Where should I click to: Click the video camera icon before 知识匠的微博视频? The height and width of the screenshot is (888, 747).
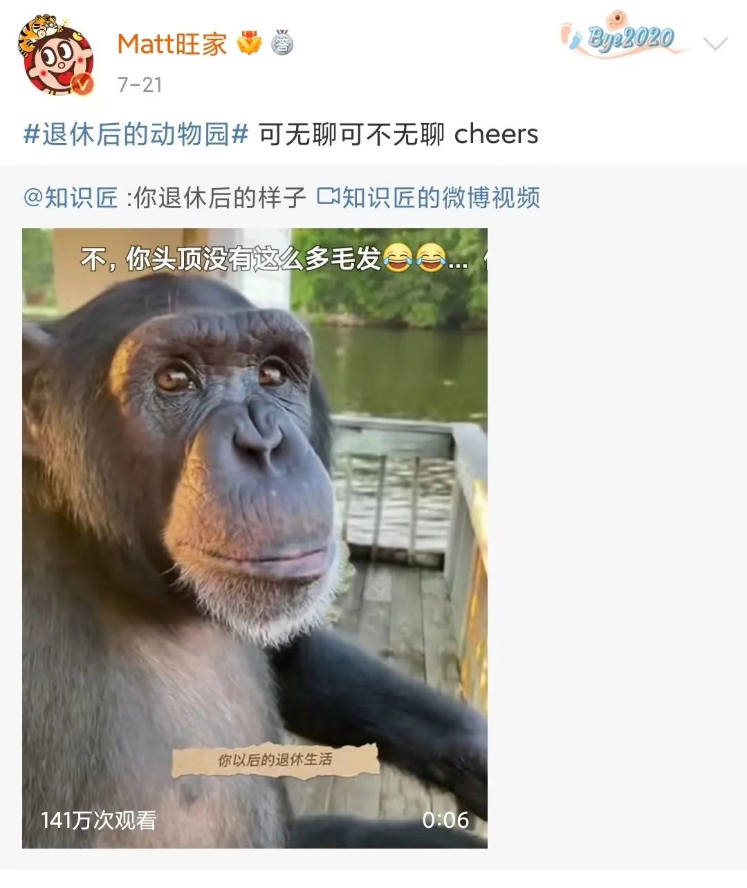[x=328, y=197]
